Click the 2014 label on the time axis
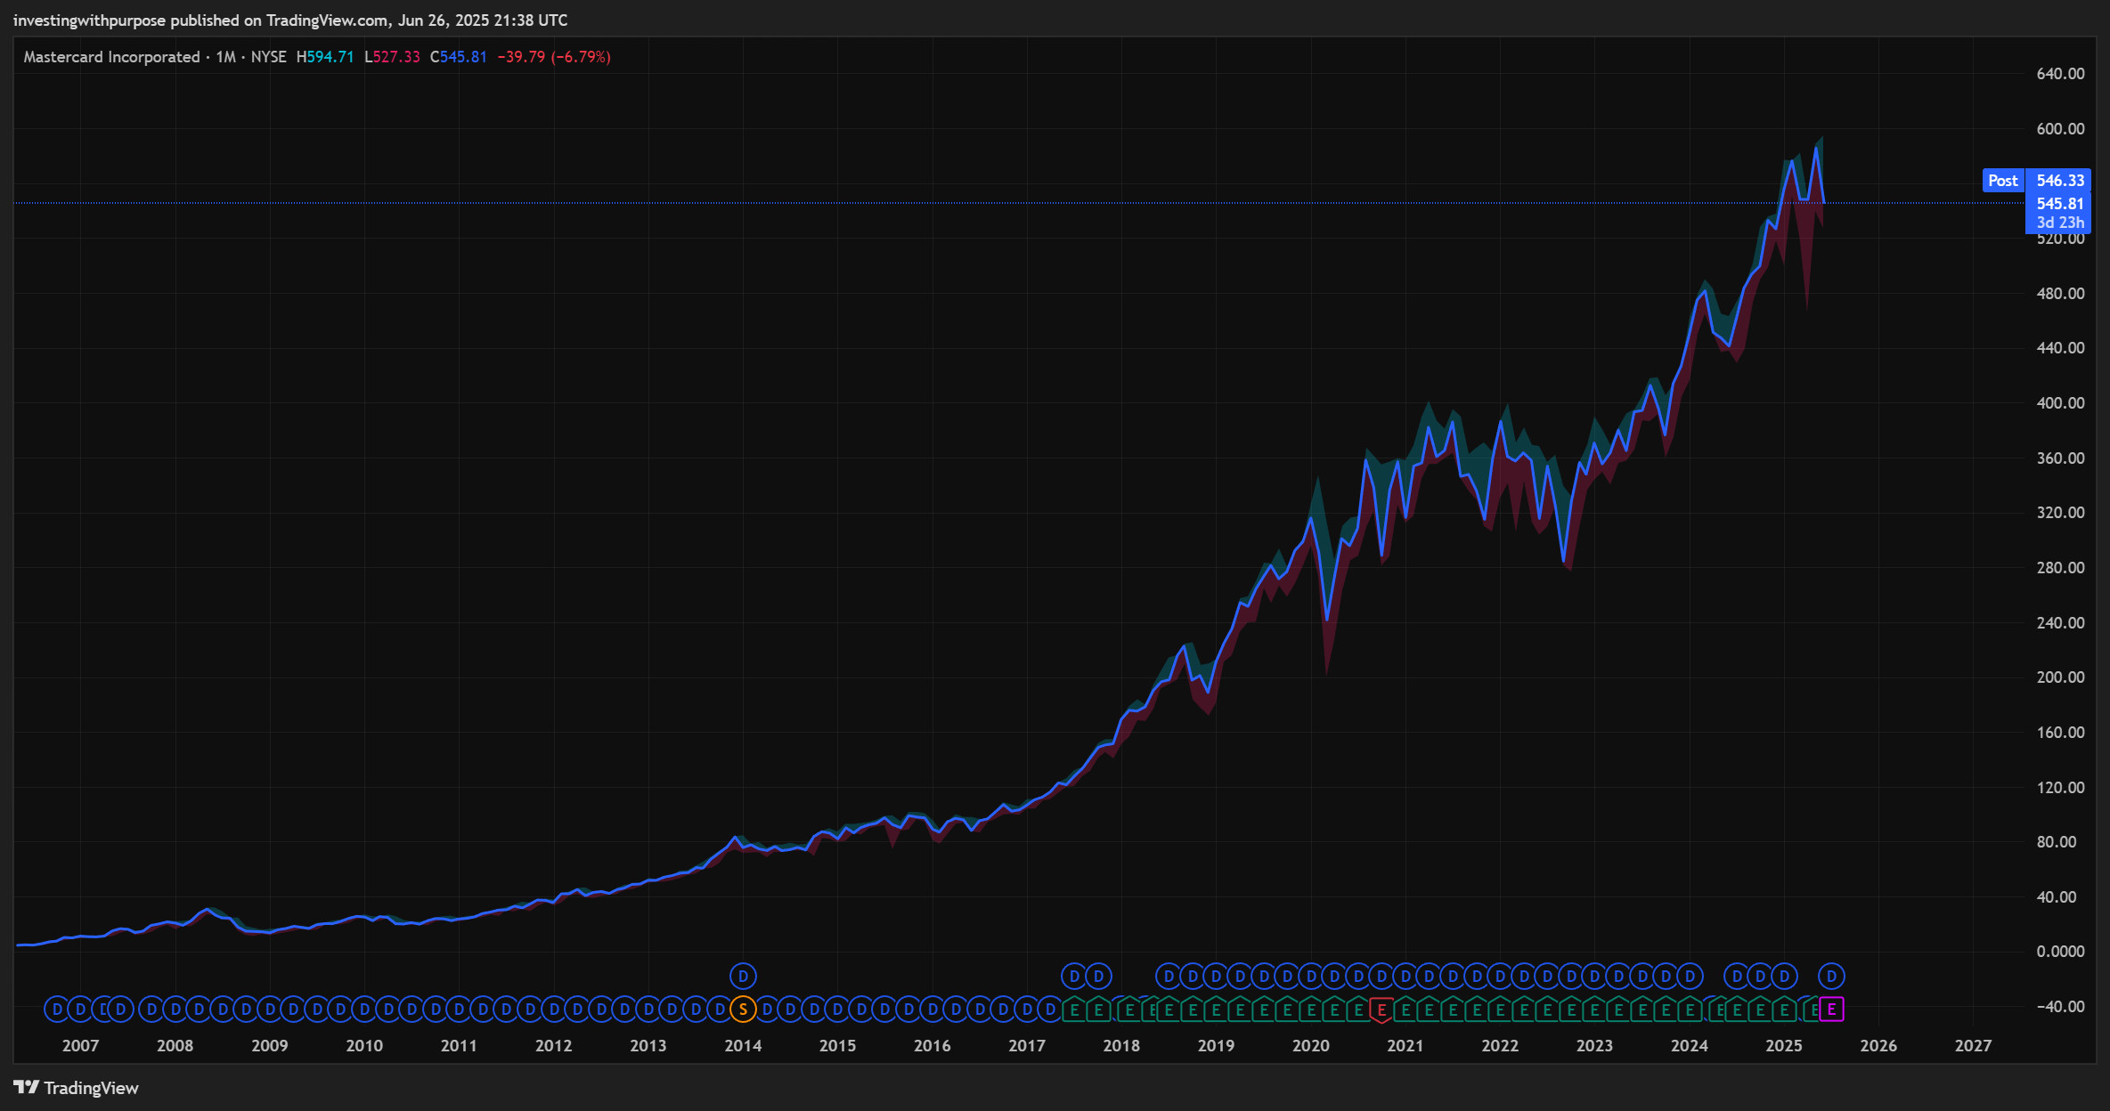The height and width of the screenshot is (1111, 2110). coord(743,1046)
